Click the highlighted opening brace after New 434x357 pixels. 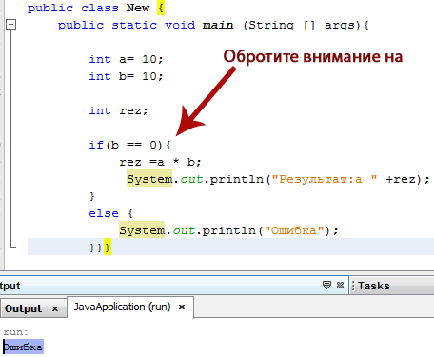pos(161,8)
